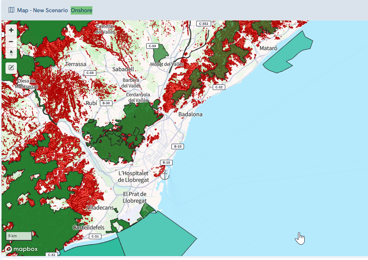368x260 pixels.
Task: Click the L'Hospitalet de Llobregat label
Action: pos(133,176)
